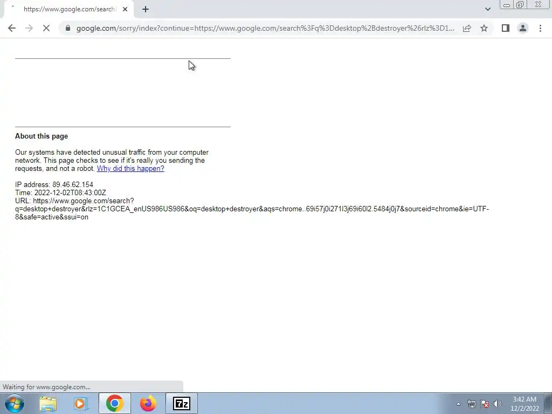Click the 'unusual traffic' paragraph text
552x414 pixels.
coord(112,161)
